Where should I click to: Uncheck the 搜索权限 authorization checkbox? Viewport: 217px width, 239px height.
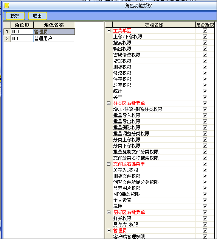[205, 43]
